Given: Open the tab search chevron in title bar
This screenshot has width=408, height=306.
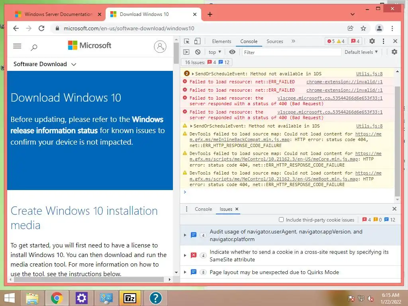Looking at the screenshot, I should tap(353, 14).
